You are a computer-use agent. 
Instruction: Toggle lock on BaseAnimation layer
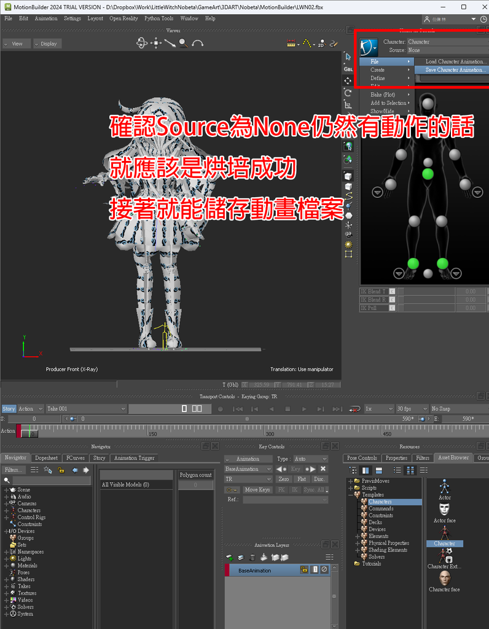[x=304, y=569]
